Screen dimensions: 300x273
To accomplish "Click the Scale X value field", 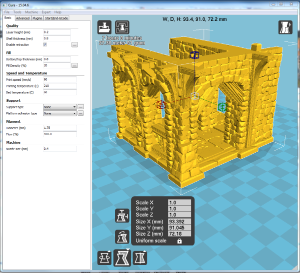I will pos(179,203).
